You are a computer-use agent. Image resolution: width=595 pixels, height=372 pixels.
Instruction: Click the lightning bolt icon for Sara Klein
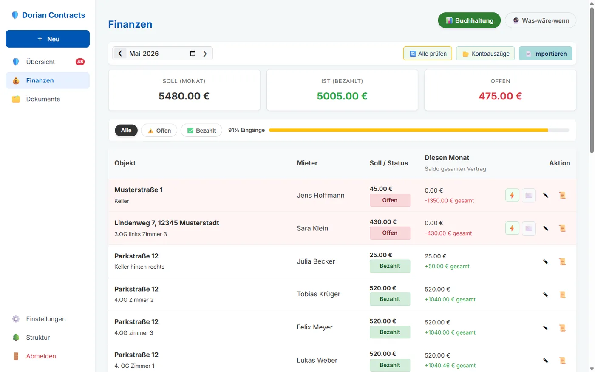(x=512, y=228)
